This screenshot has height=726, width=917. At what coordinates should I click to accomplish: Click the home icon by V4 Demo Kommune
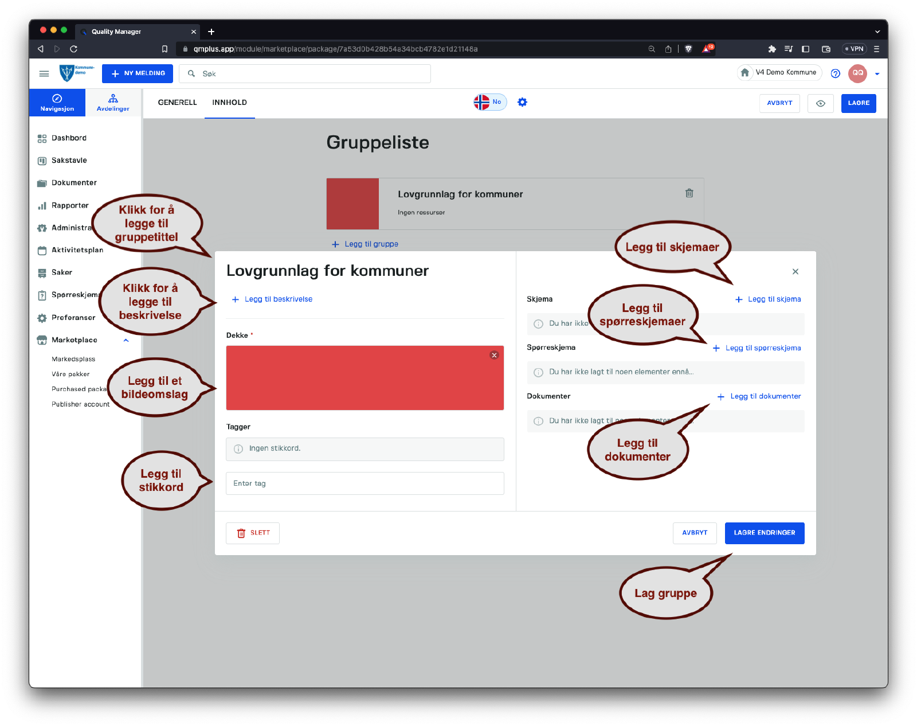tap(745, 73)
